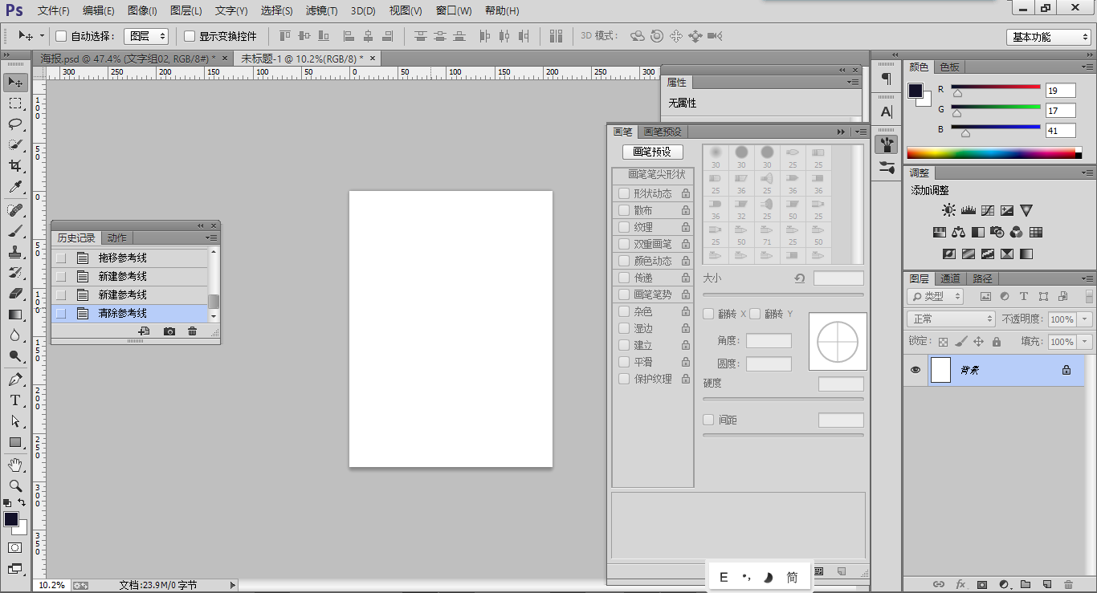This screenshot has height=593, width=1097.
Task: Create new layer icon in Layers panel
Action: coord(1047,584)
